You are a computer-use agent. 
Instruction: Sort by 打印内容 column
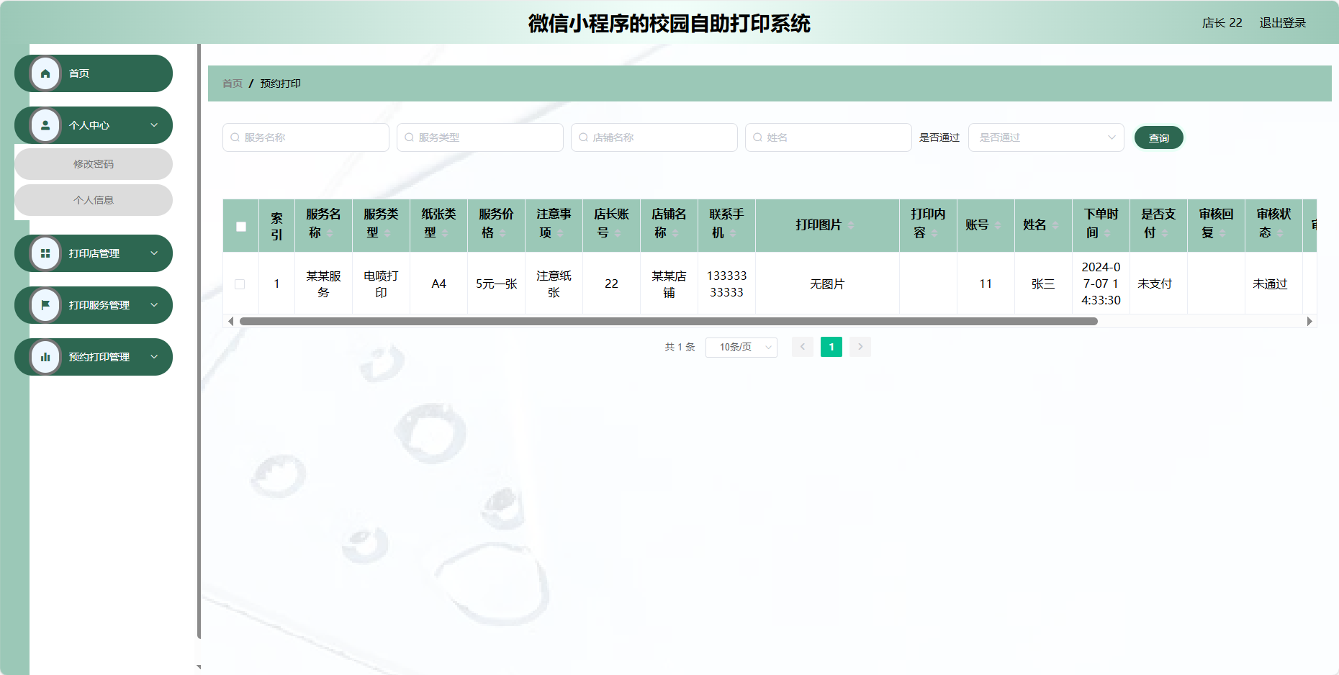934,233
